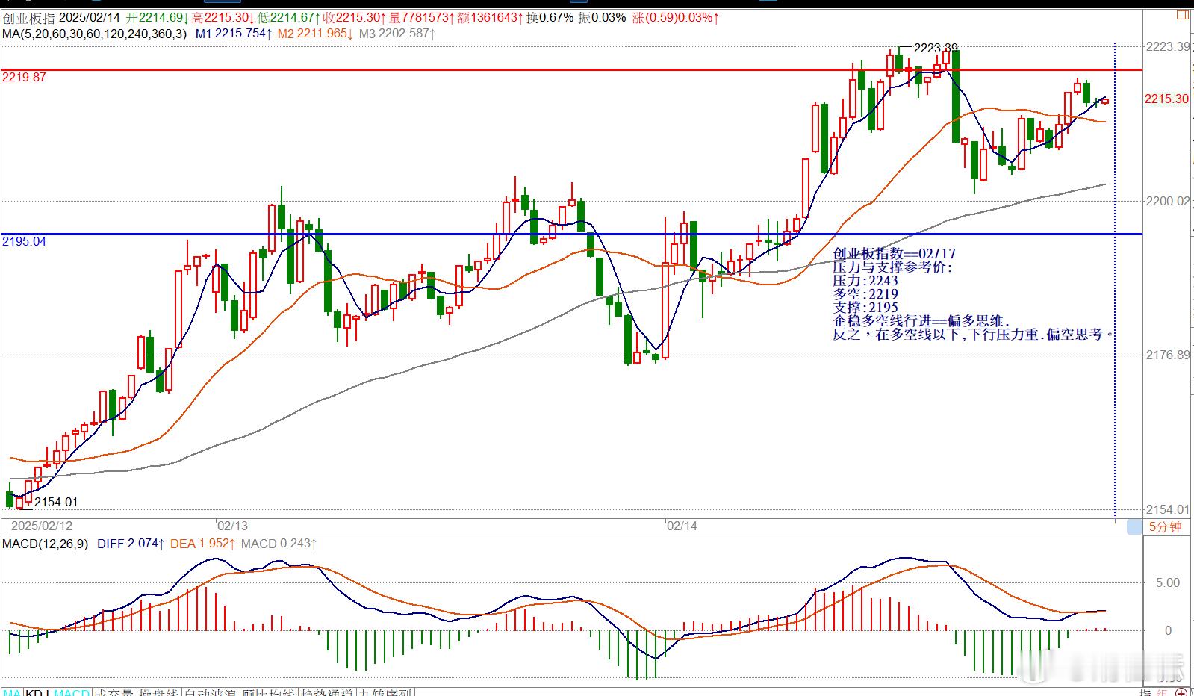Click the 02/14 date axis label
This screenshot has height=696, width=1194.
(682, 526)
